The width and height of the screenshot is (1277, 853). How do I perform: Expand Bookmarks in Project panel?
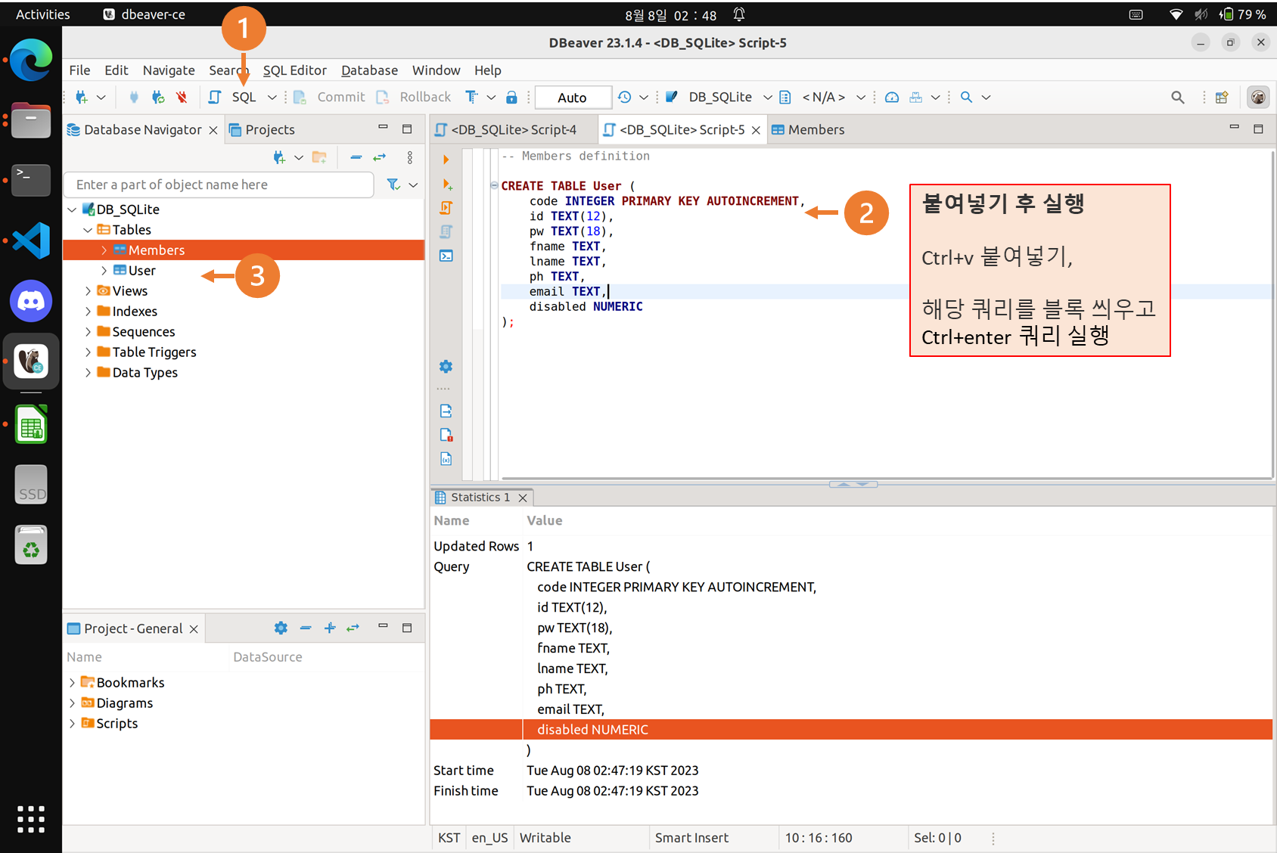click(72, 683)
